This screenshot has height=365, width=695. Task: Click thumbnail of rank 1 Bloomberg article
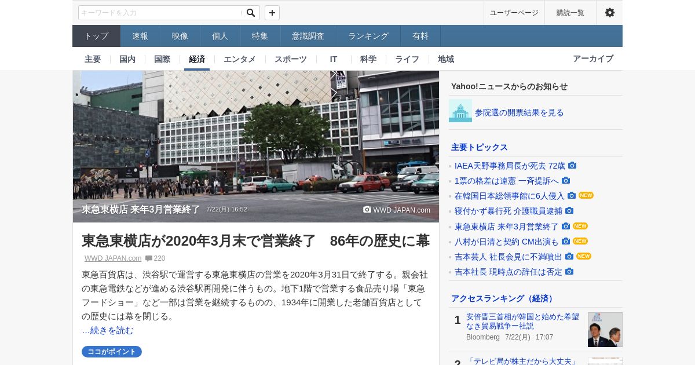coord(605,330)
